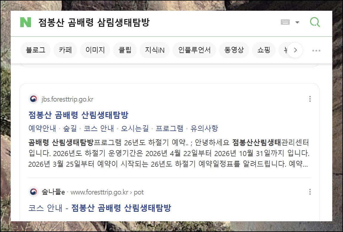Open more options for 숲나들e result
343x232 pixels.
[x=310, y=192]
